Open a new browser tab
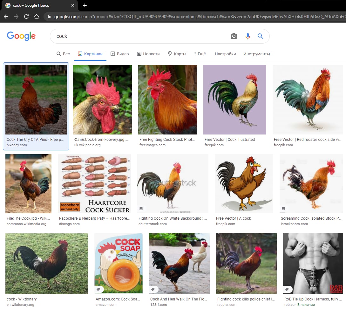The width and height of the screenshot is (346, 310). pyautogui.click(x=85, y=5)
